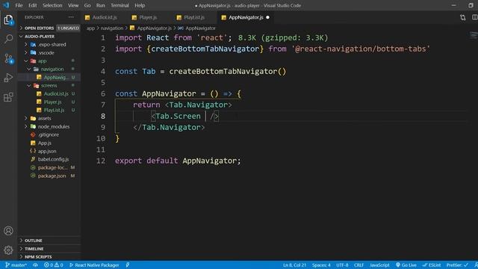Change indentation via Spaces: 4
This screenshot has height=269, width=478.
coord(321,265)
